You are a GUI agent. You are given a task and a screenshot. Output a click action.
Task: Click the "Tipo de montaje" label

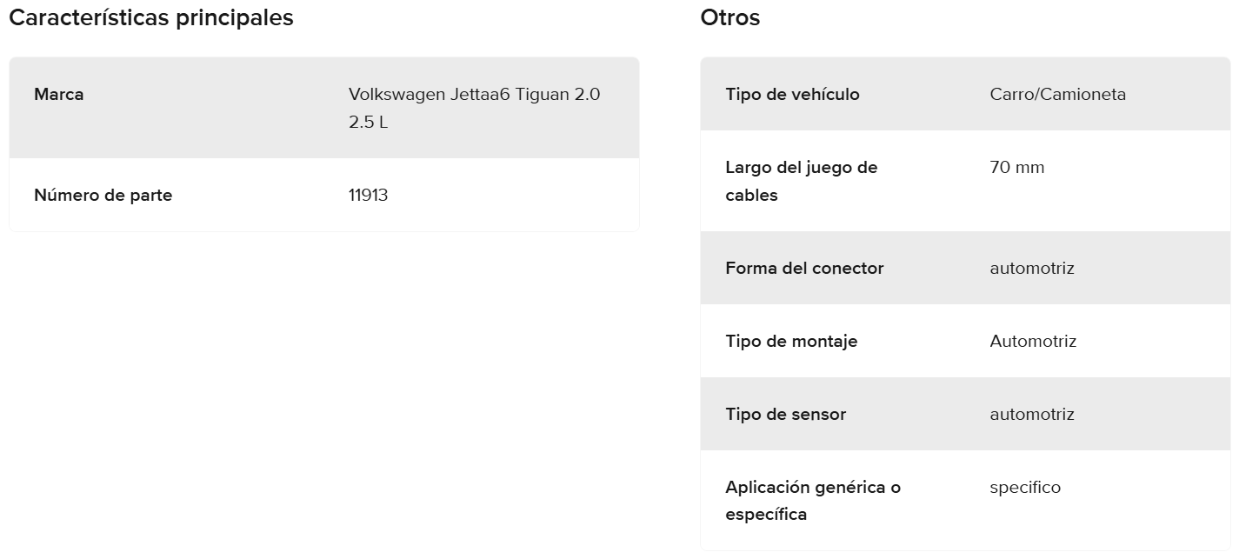(791, 341)
